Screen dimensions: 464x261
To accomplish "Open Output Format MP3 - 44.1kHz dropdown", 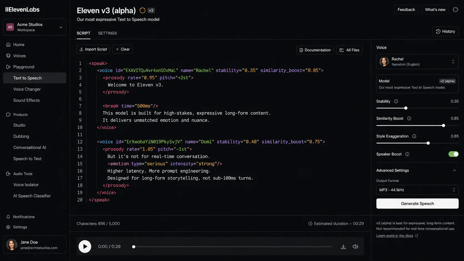I will pyautogui.click(x=417, y=190).
